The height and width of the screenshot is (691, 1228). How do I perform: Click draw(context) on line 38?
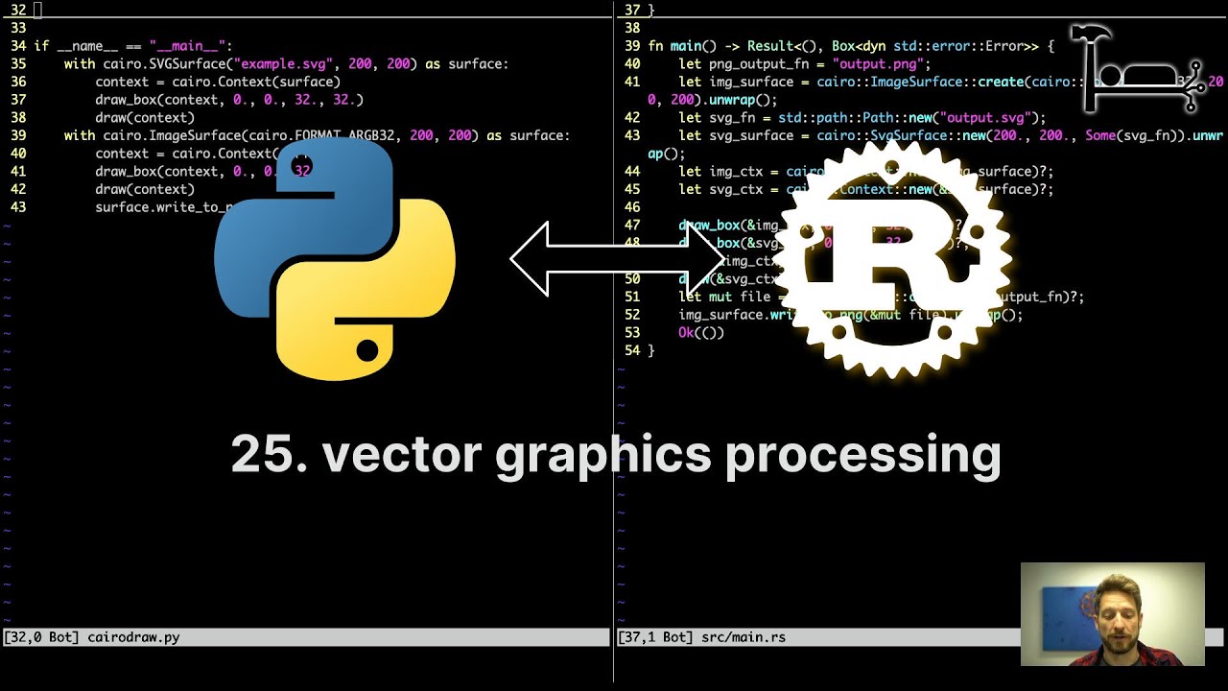click(145, 117)
